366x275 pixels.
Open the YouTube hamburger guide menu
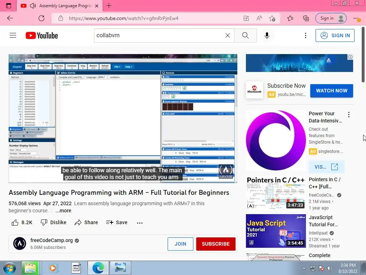[x=13, y=35]
